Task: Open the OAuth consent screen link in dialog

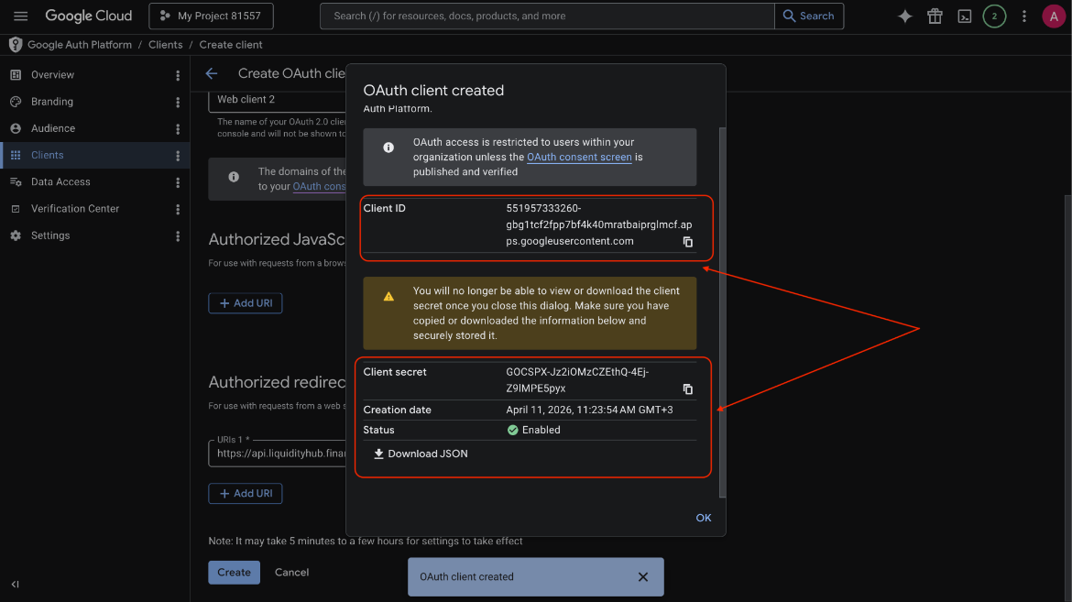Action: click(x=579, y=157)
